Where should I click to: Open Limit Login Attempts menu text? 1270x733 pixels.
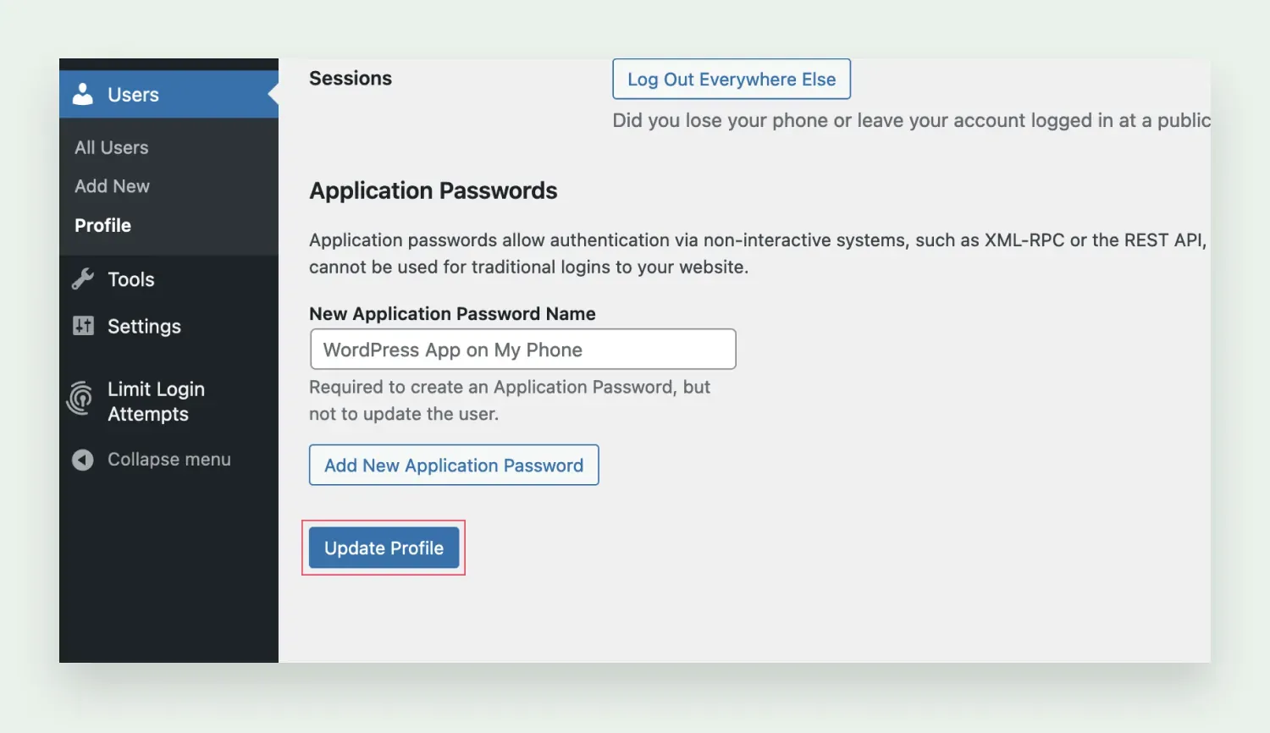click(x=156, y=401)
